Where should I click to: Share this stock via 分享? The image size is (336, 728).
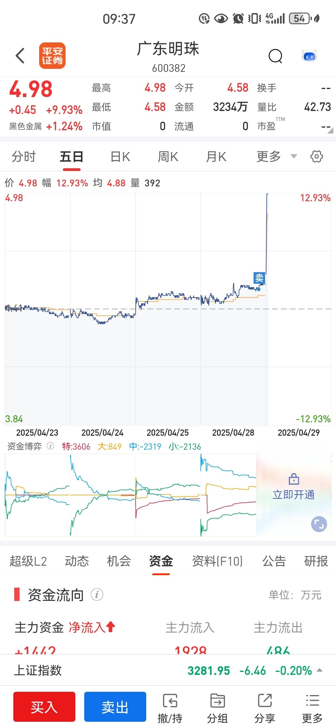point(265,708)
